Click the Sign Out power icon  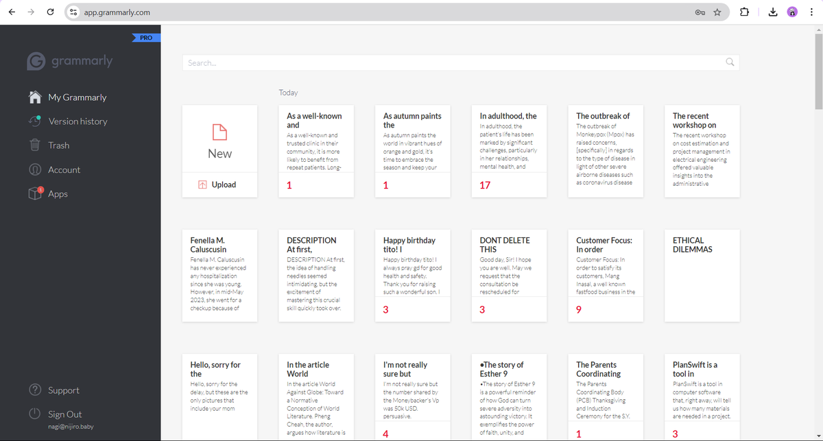(x=34, y=414)
